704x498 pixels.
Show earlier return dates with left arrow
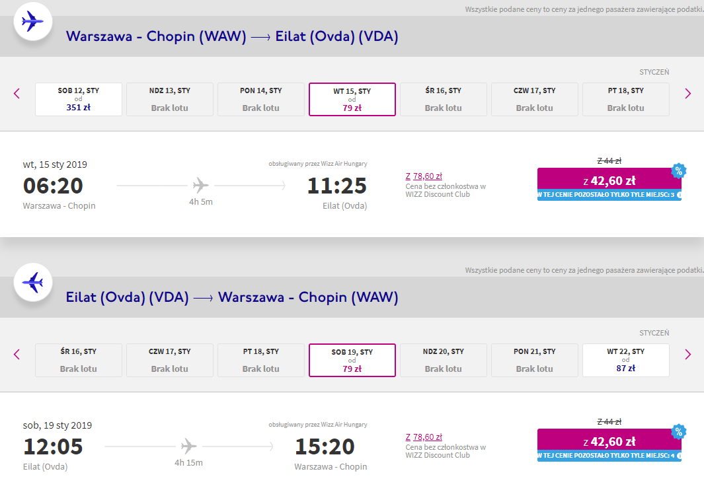(x=17, y=355)
